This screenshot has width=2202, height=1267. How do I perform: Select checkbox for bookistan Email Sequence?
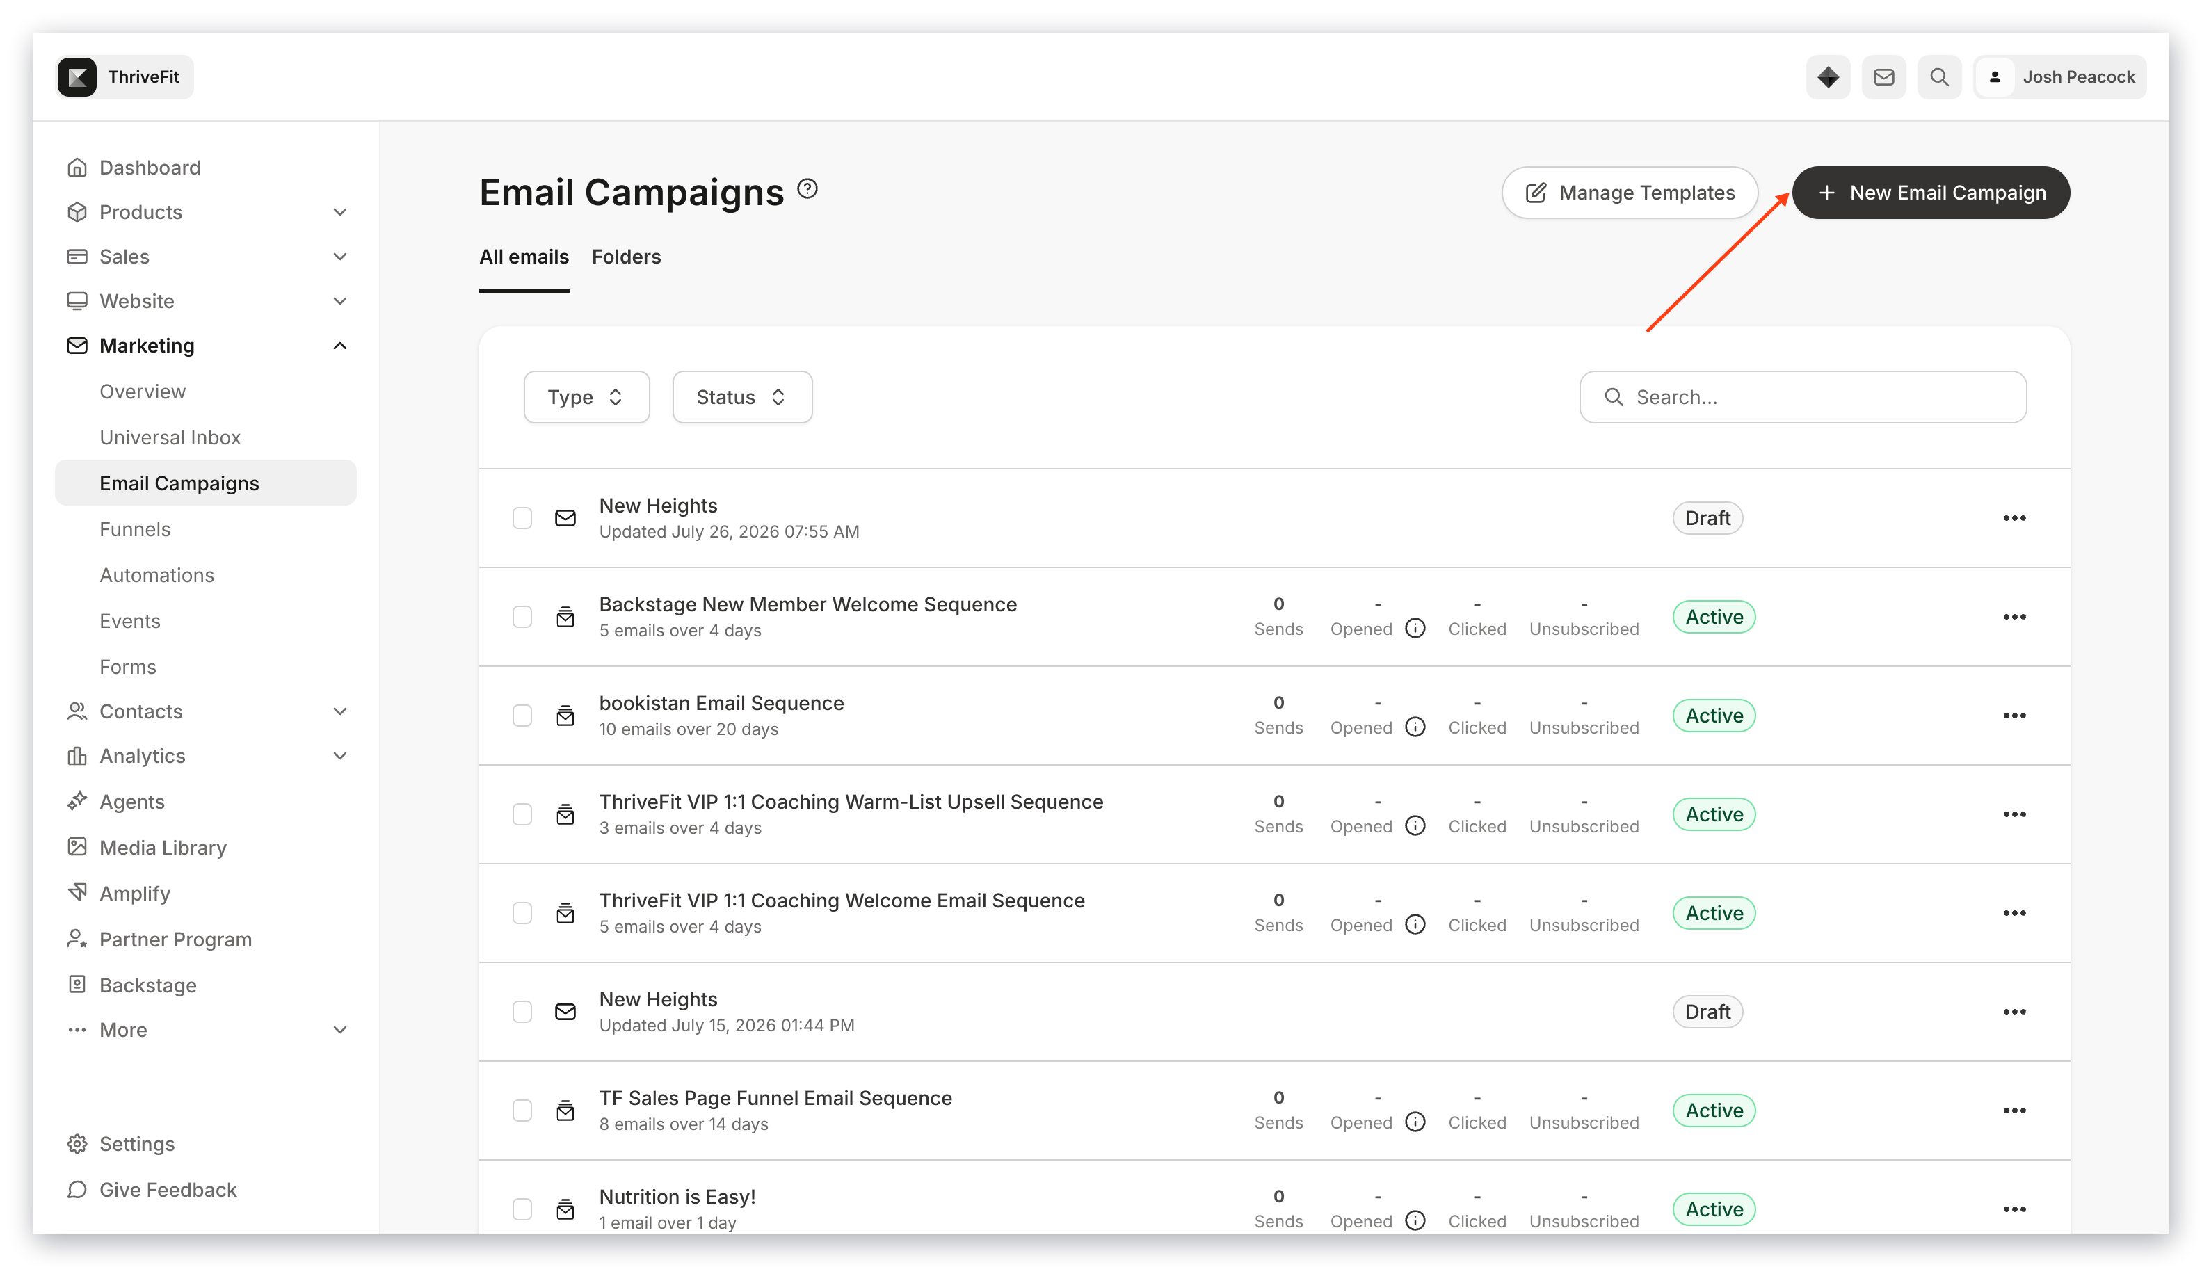522,716
